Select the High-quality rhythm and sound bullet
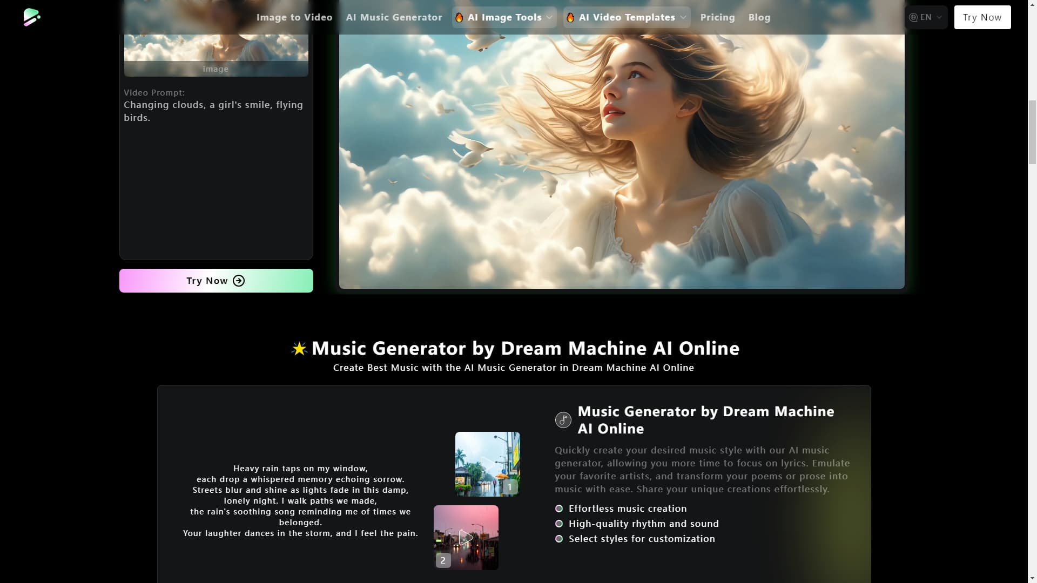This screenshot has height=583, width=1037. click(559, 523)
